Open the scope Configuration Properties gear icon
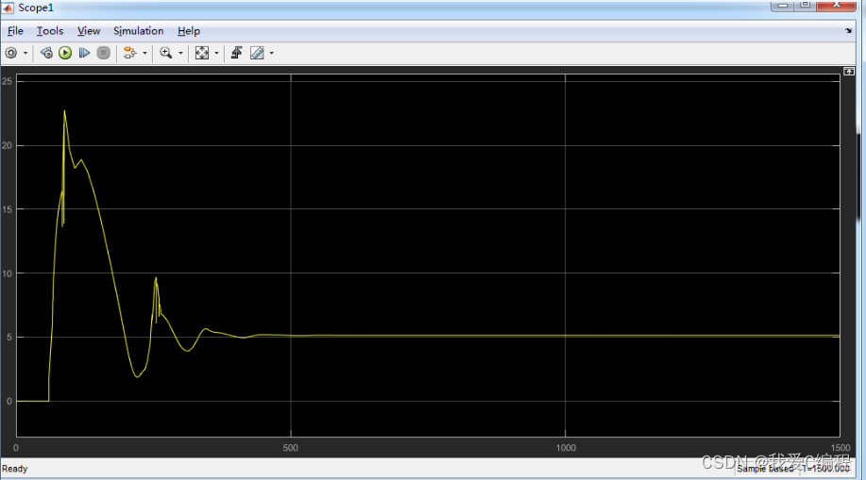The width and height of the screenshot is (866, 480). (11, 54)
